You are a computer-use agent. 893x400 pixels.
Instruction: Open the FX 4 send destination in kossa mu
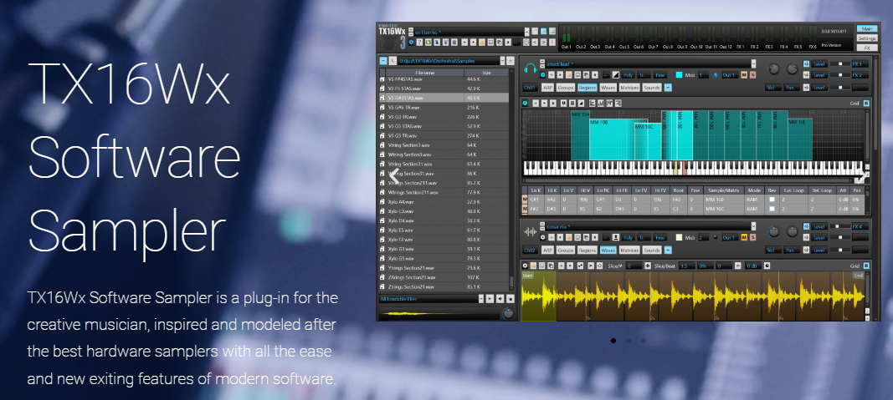[860, 226]
